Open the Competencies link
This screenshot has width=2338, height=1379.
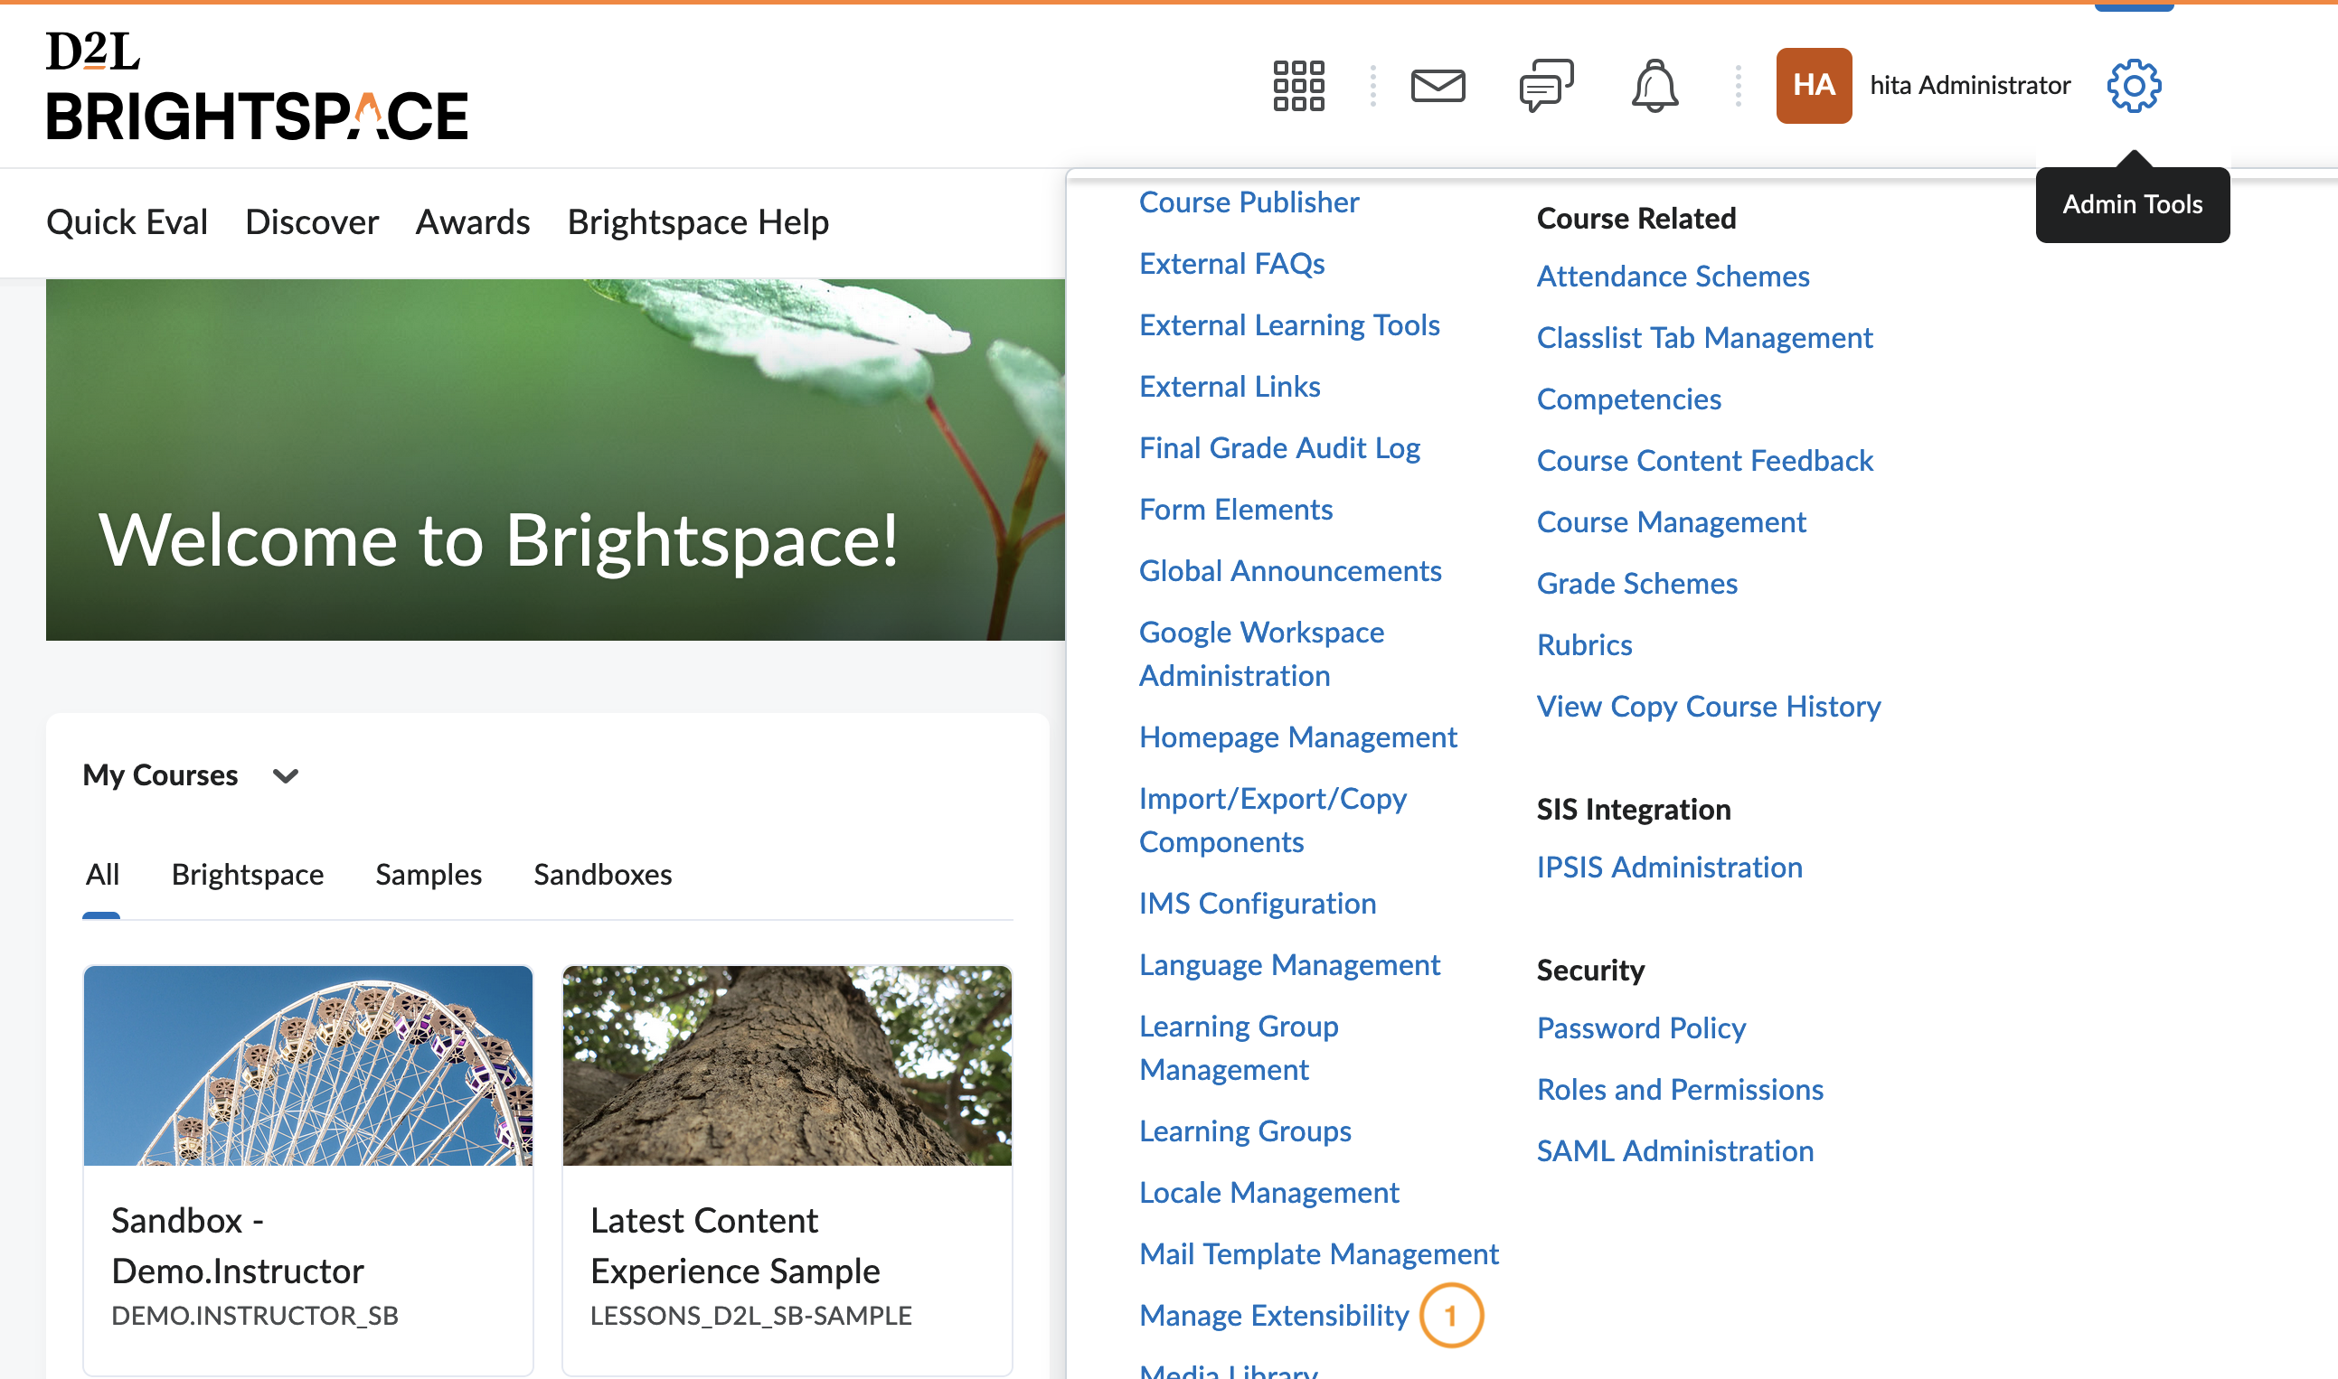(x=1628, y=399)
